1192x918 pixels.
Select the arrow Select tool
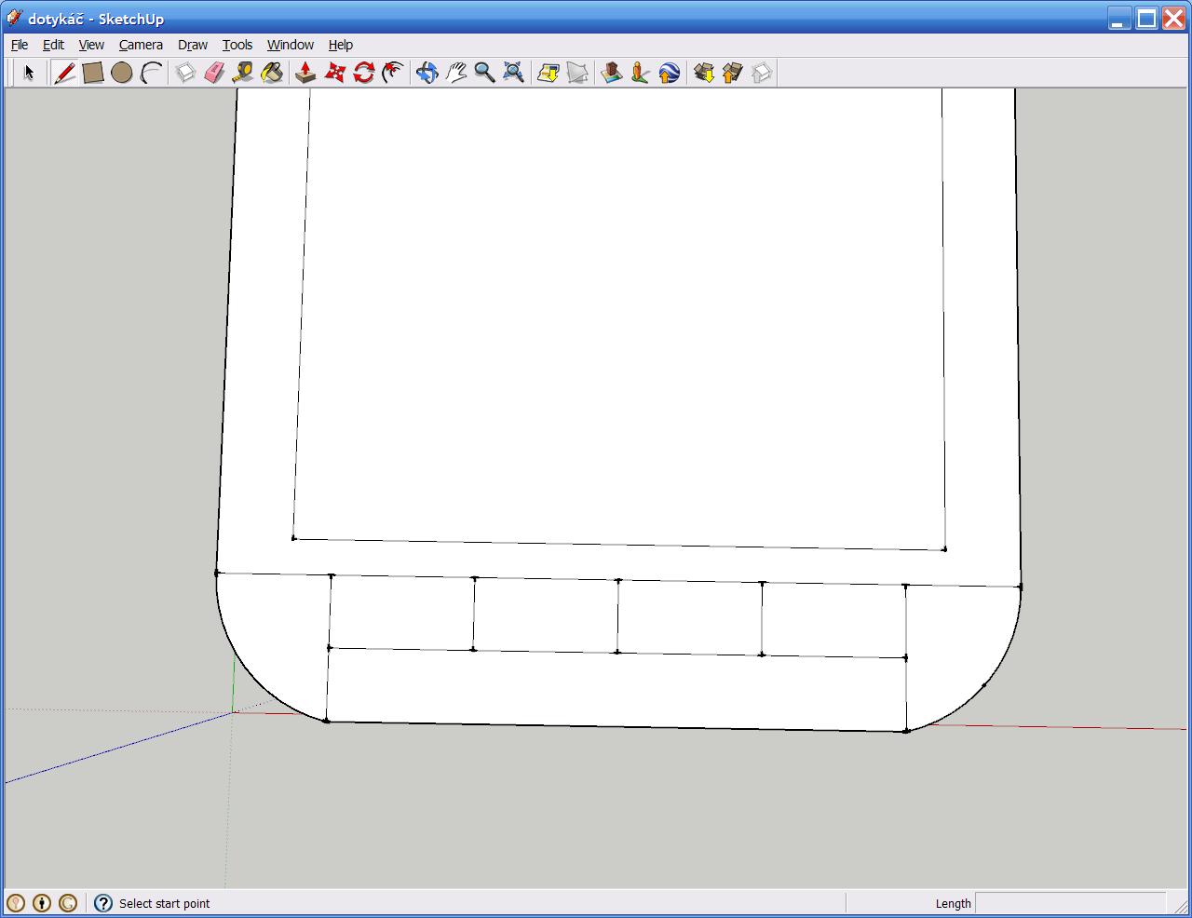point(28,73)
